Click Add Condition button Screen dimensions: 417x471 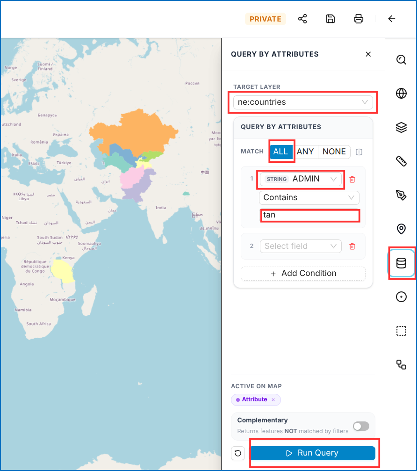point(303,273)
